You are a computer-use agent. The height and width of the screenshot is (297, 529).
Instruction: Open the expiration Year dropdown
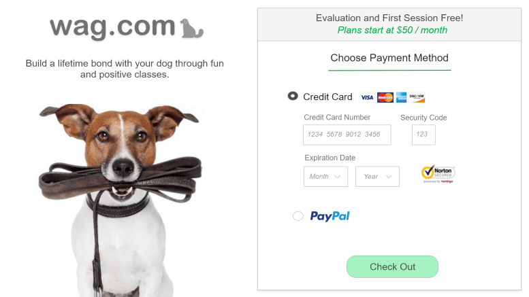point(377,177)
